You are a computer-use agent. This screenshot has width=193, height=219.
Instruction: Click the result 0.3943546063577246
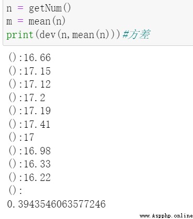click(56, 204)
